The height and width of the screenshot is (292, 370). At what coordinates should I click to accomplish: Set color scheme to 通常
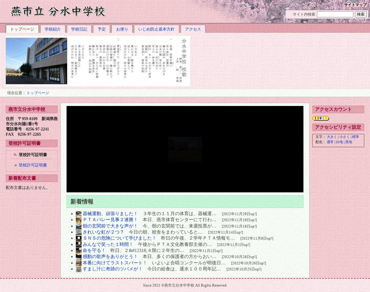coord(330,142)
